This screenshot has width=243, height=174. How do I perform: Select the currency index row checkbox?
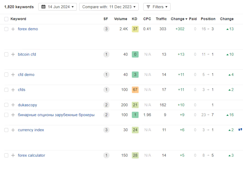click(x=6, y=130)
